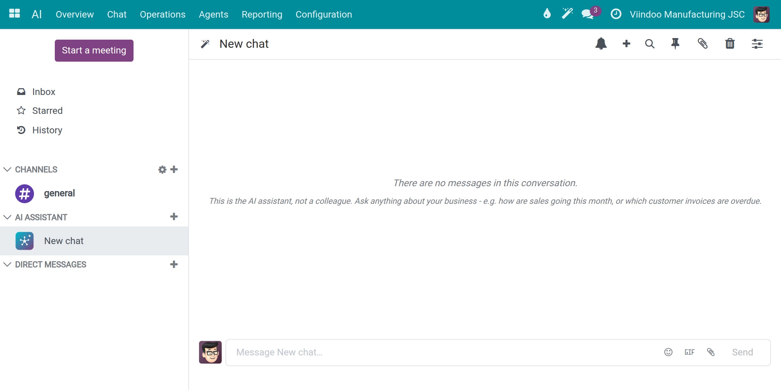This screenshot has width=781, height=390.
Task: Search messages with the magnifier icon
Action: coord(649,44)
